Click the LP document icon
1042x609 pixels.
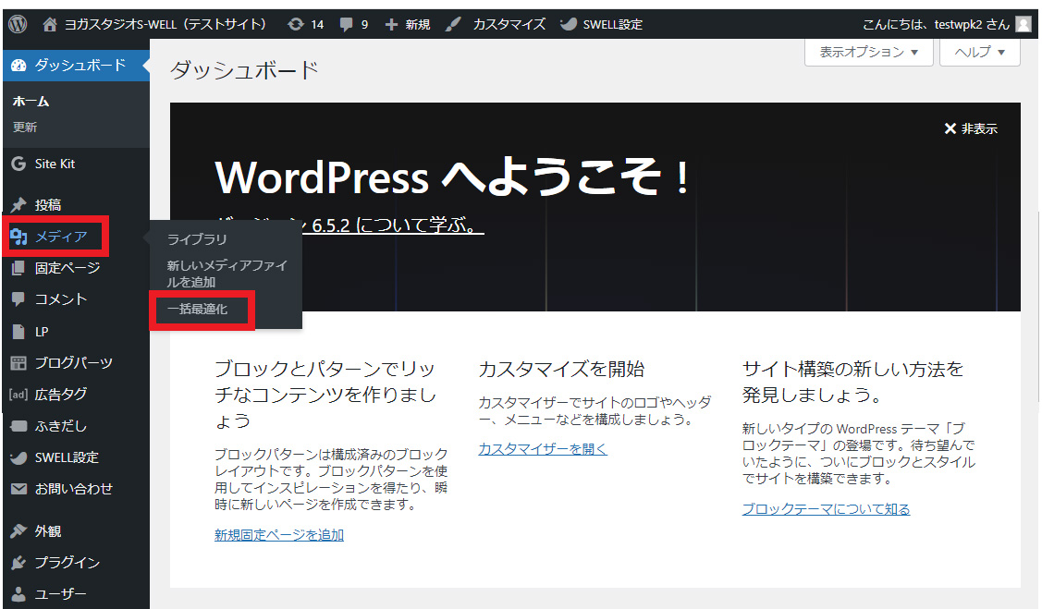pyautogui.click(x=18, y=332)
